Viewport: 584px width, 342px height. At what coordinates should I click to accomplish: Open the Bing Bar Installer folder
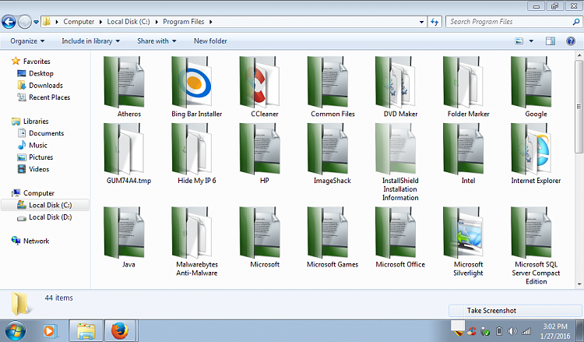coord(197,87)
